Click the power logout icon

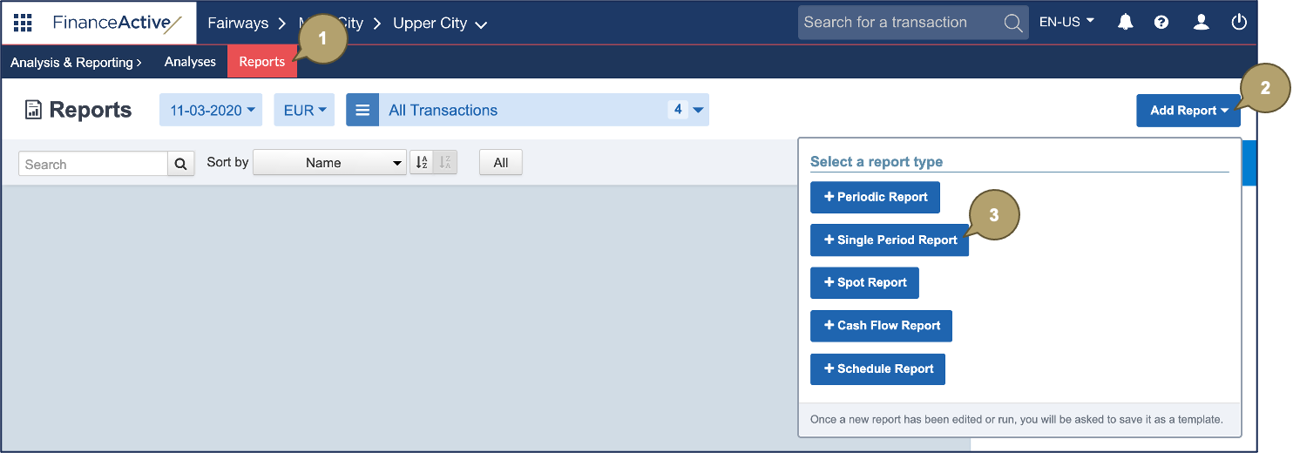point(1239,23)
